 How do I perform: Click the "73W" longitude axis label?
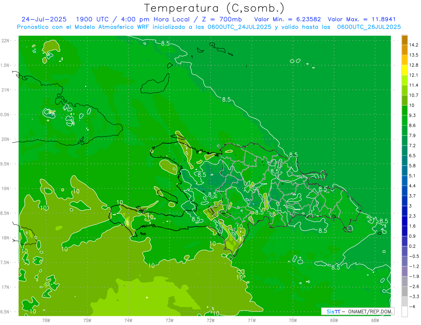(x=169, y=320)
